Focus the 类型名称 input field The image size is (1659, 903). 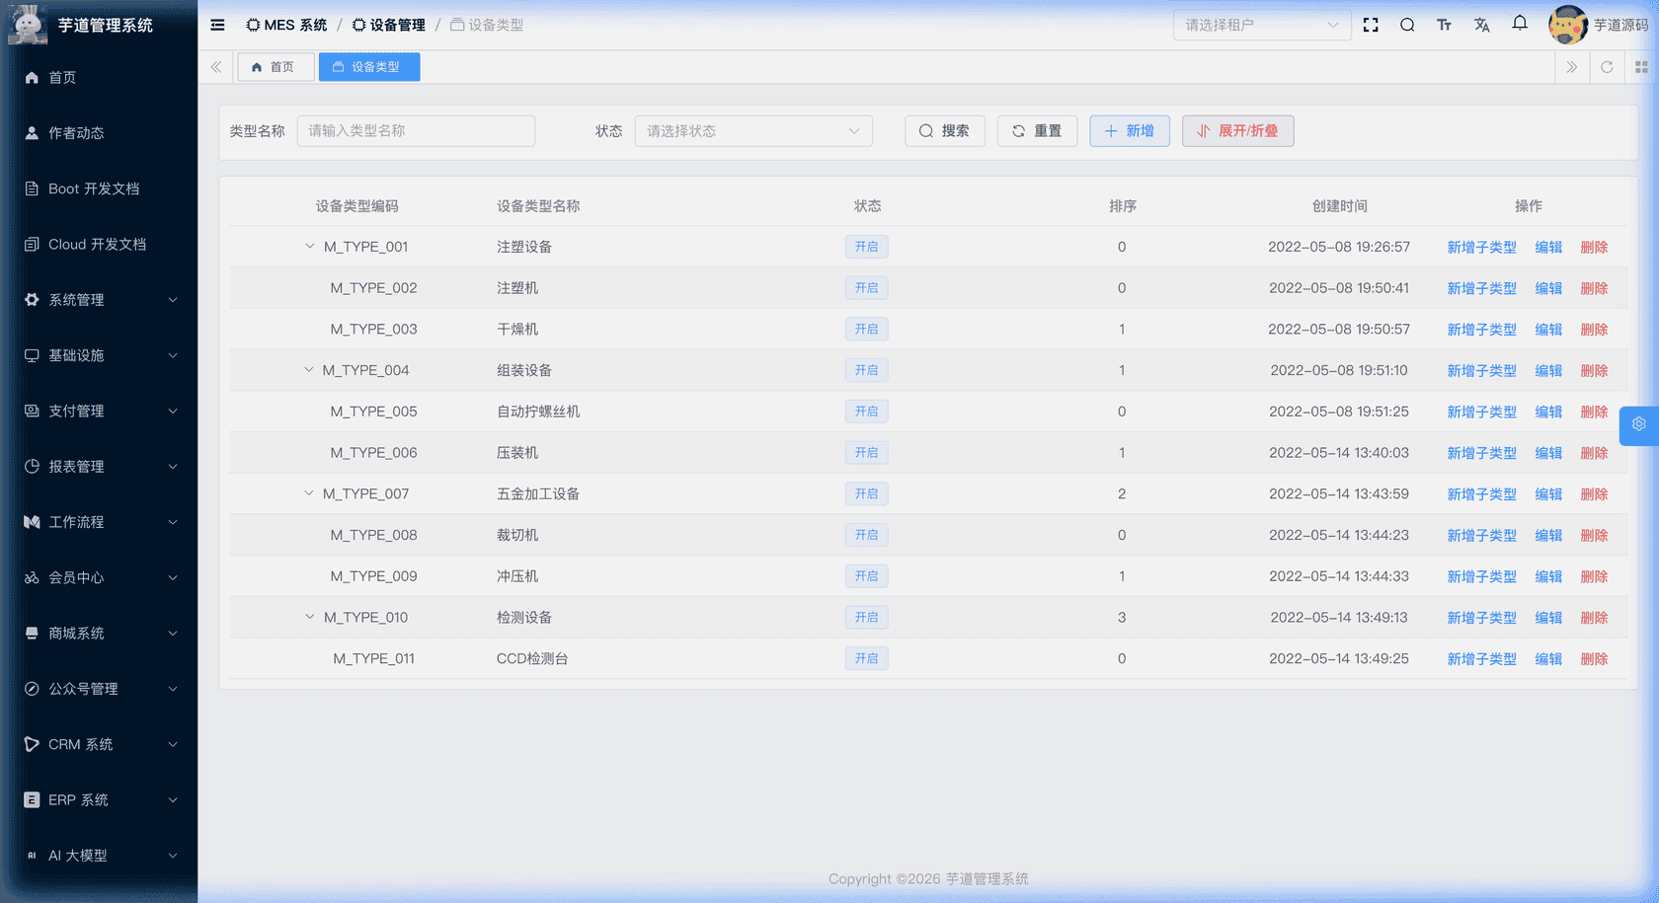[x=416, y=131]
